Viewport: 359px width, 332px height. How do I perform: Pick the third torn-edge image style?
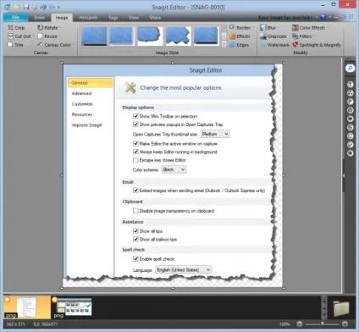point(150,36)
